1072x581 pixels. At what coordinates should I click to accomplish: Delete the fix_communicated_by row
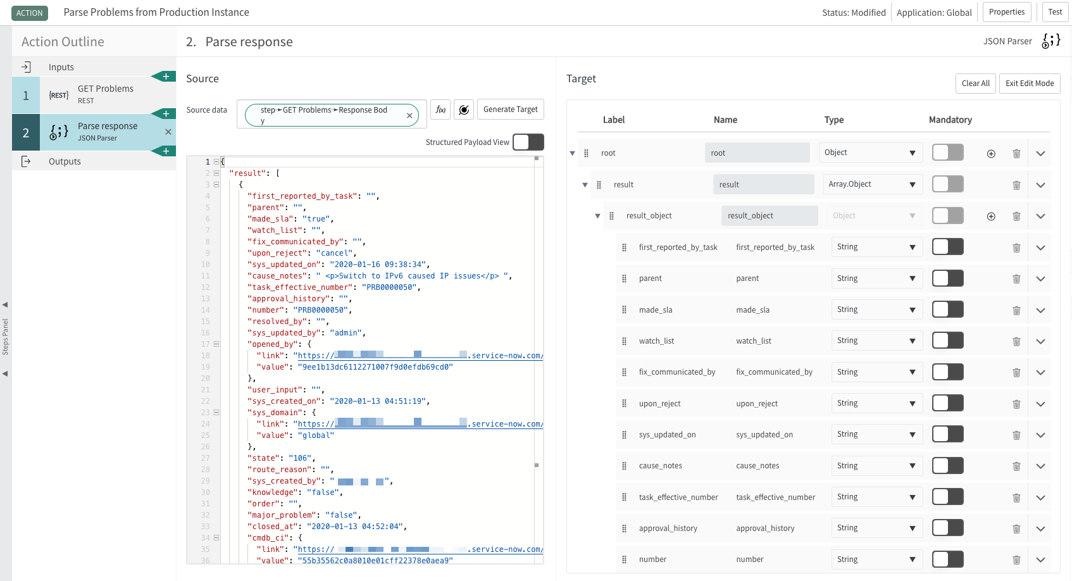[1016, 373]
